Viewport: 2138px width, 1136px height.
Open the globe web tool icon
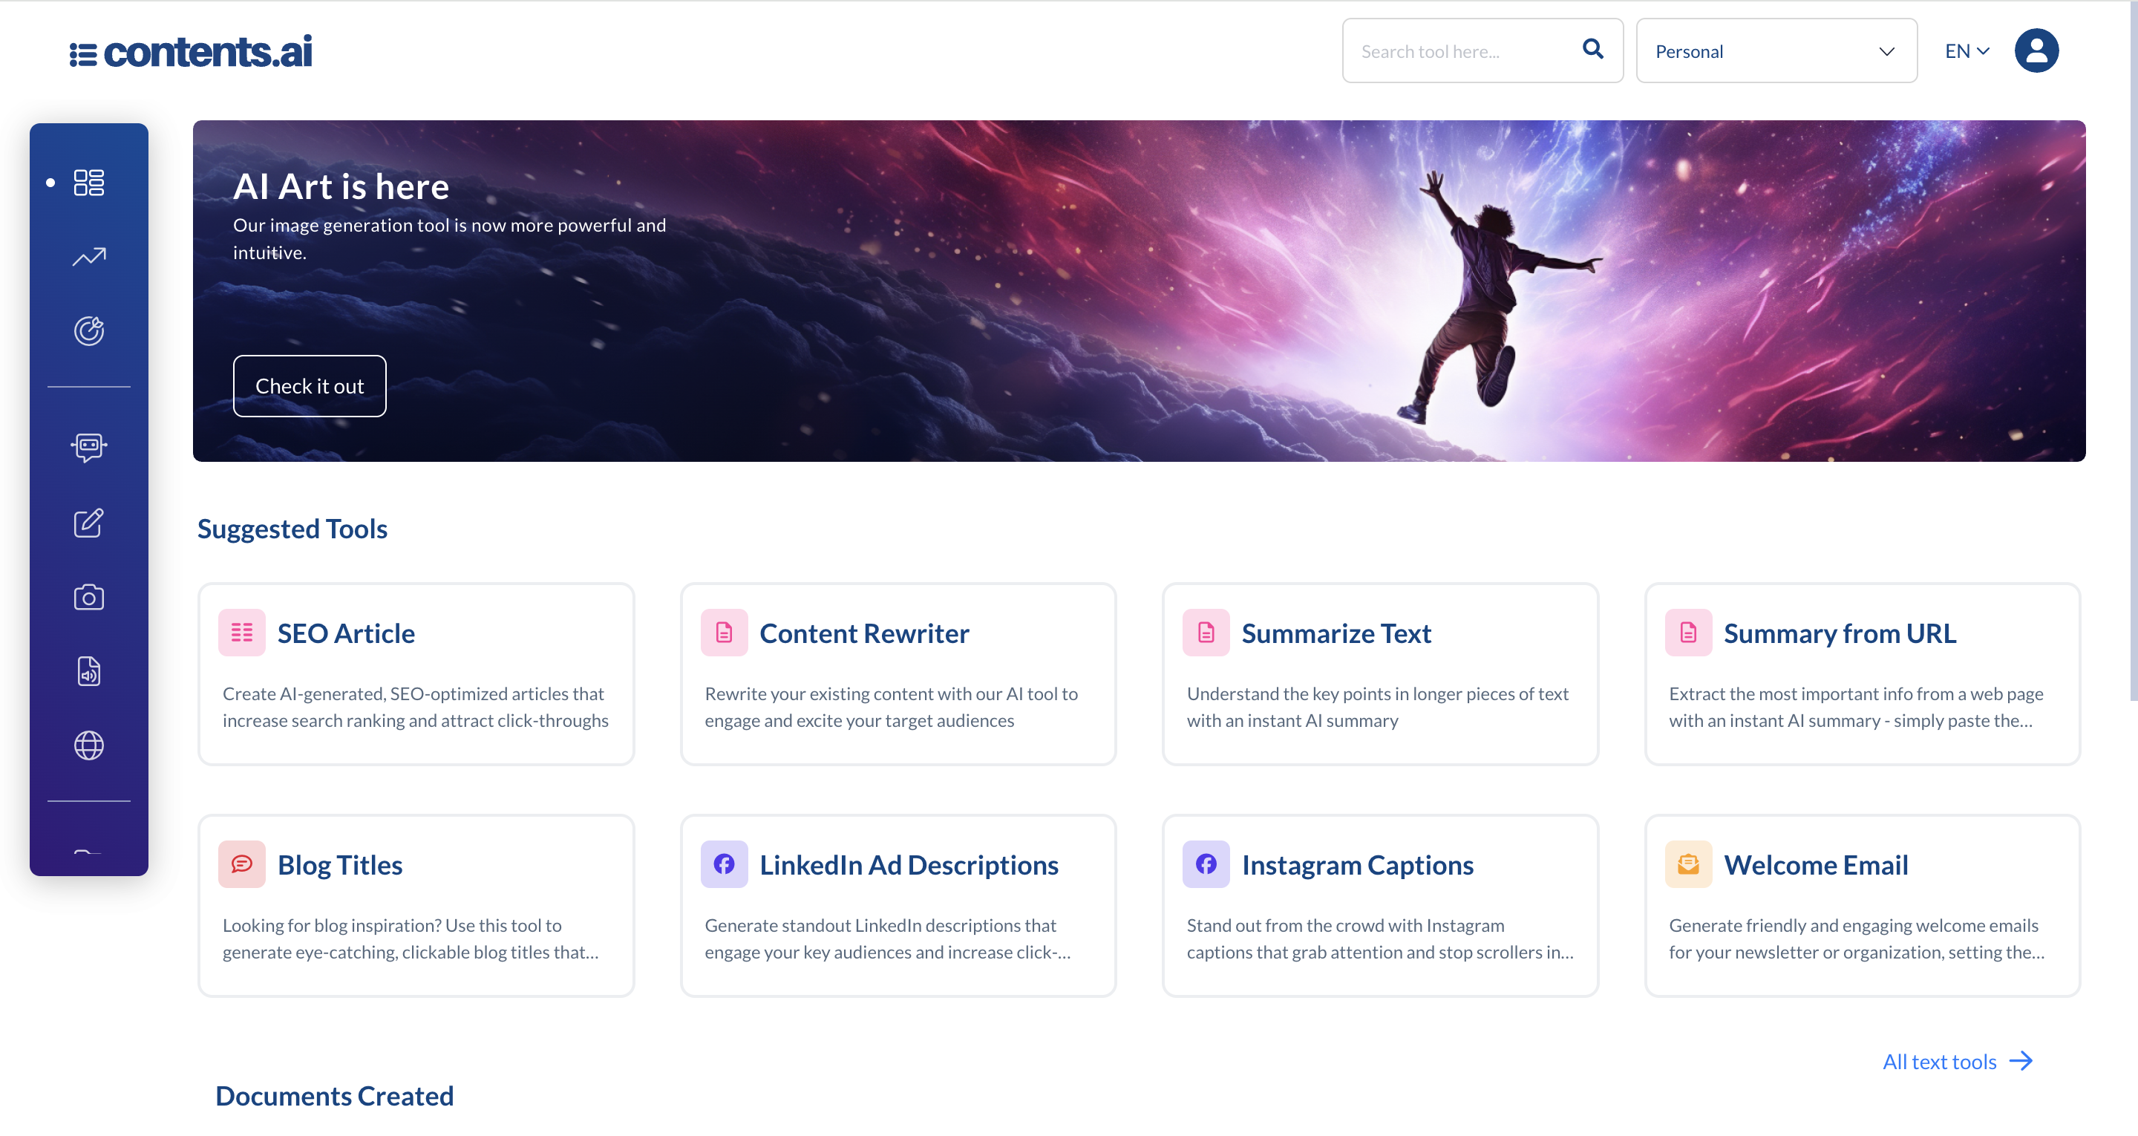[x=88, y=745]
